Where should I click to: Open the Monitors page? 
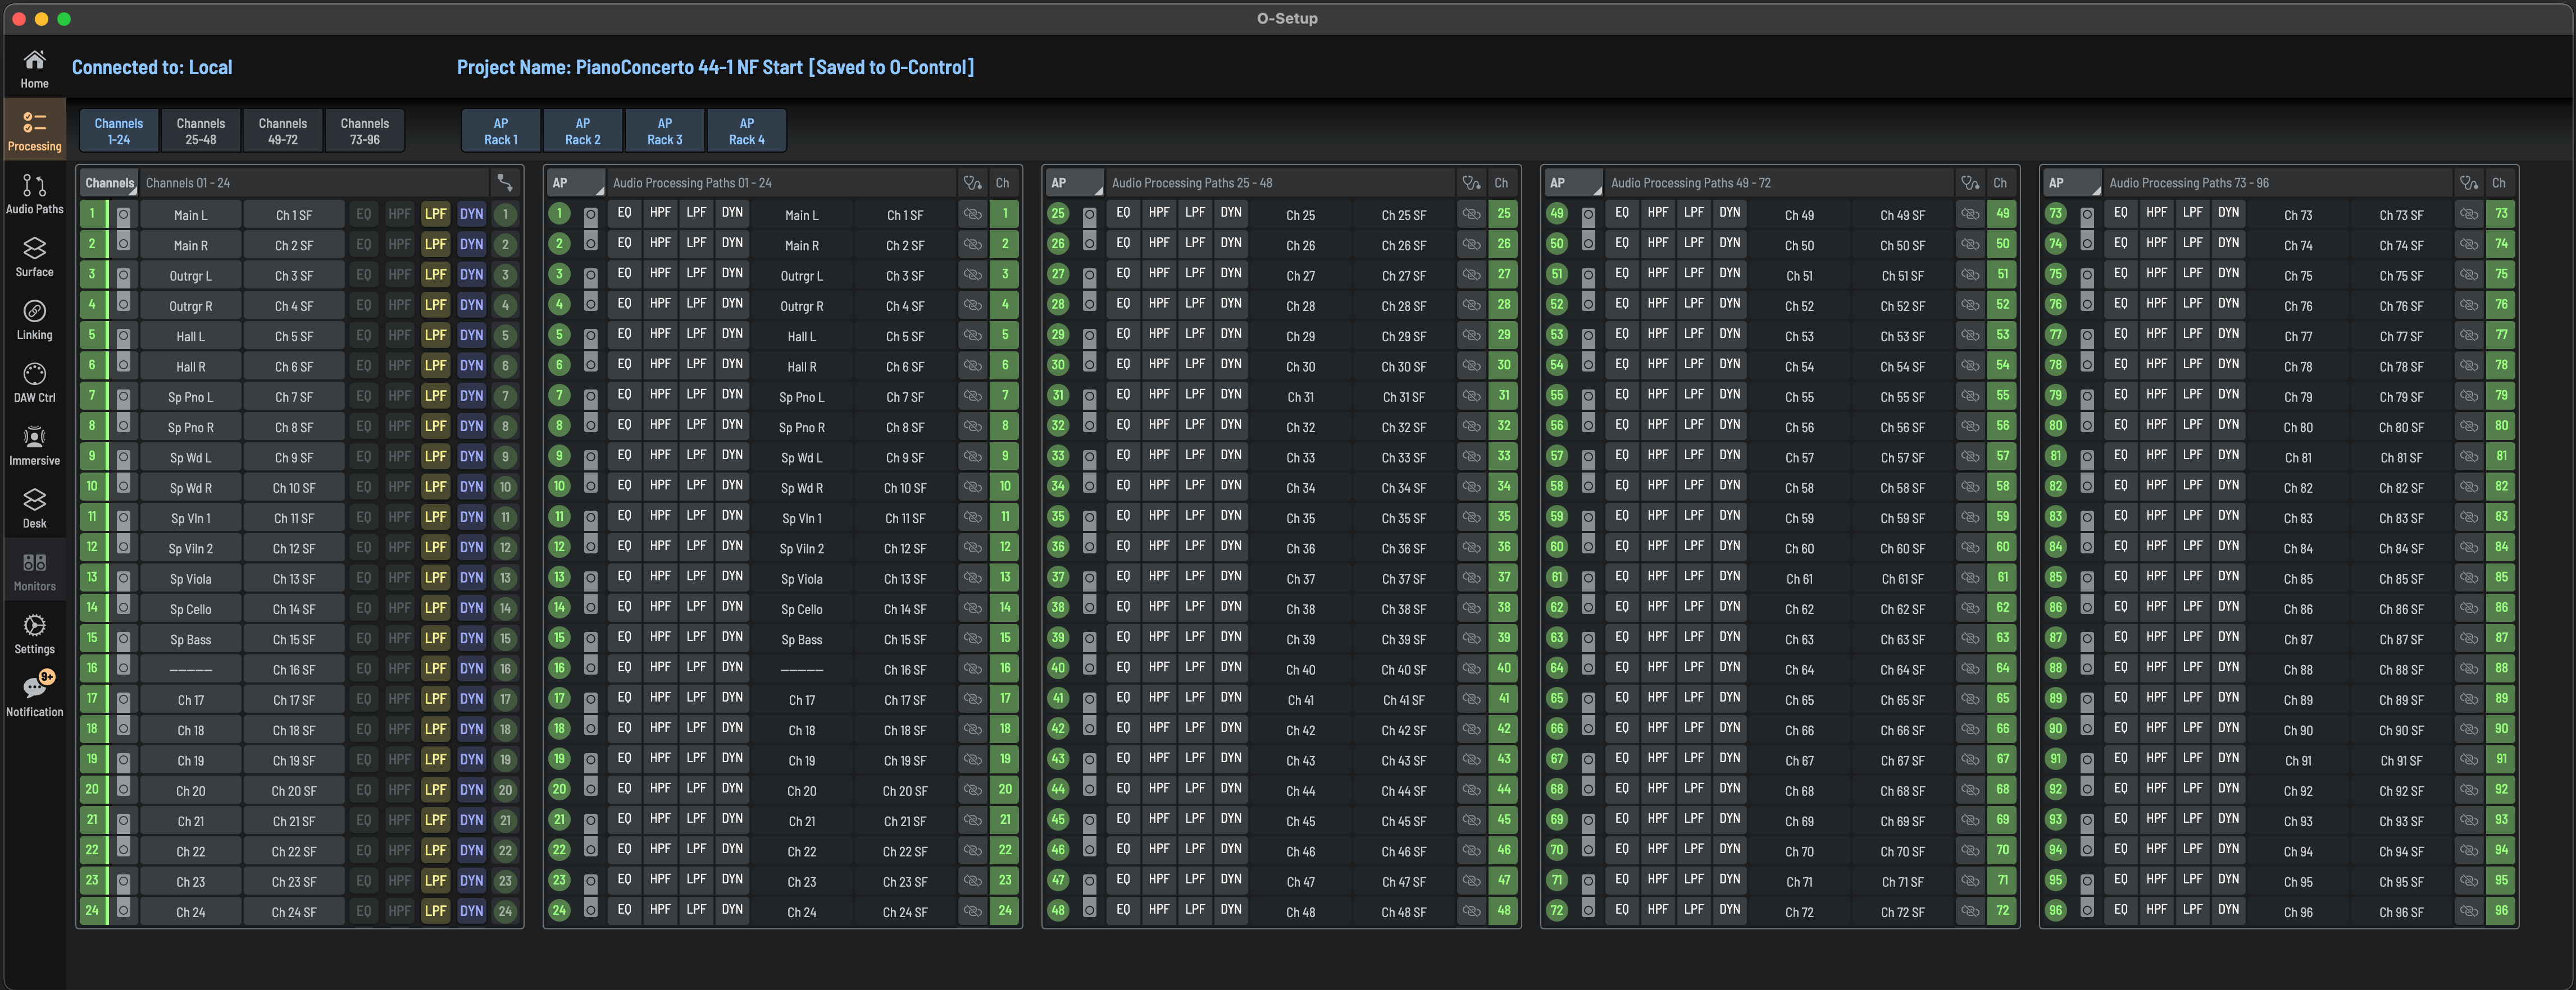34,571
